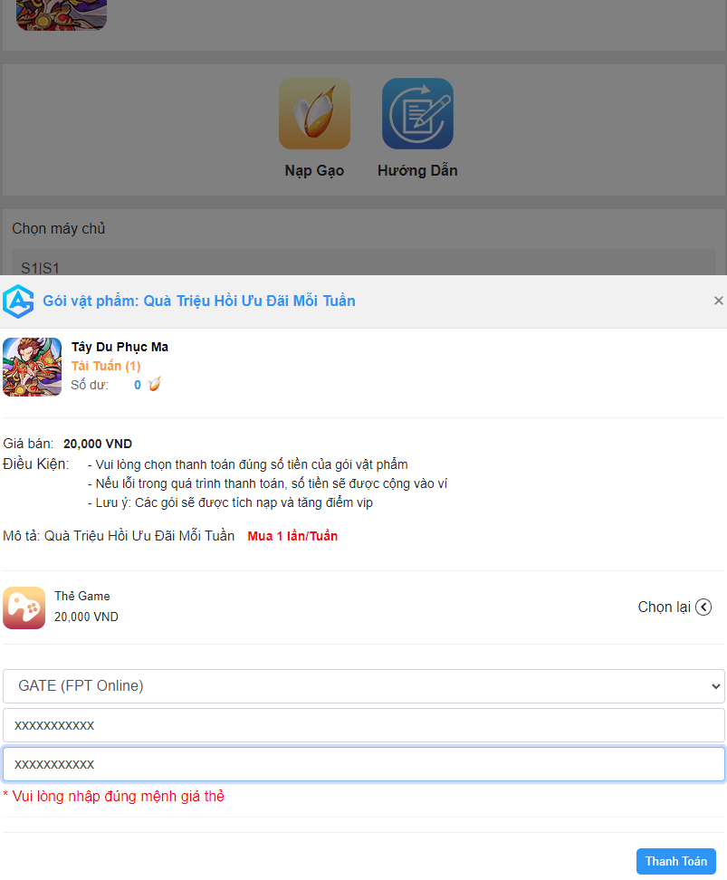The image size is (727, 880).
Task: Click the Gói vật phẩm dialog title
Action: (x=199, y=301)
